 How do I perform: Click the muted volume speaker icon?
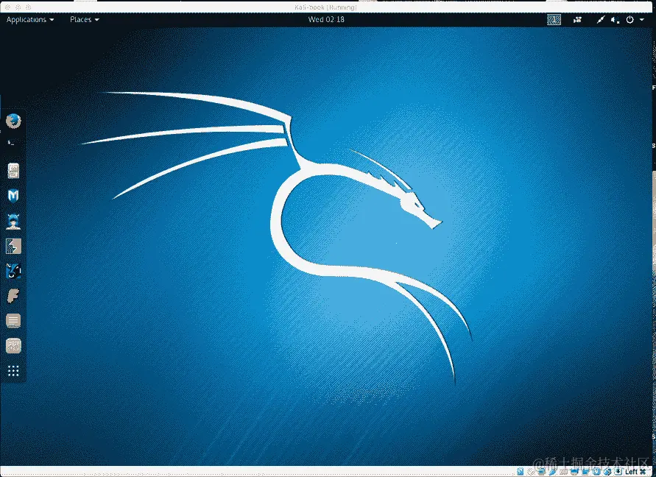615,20
